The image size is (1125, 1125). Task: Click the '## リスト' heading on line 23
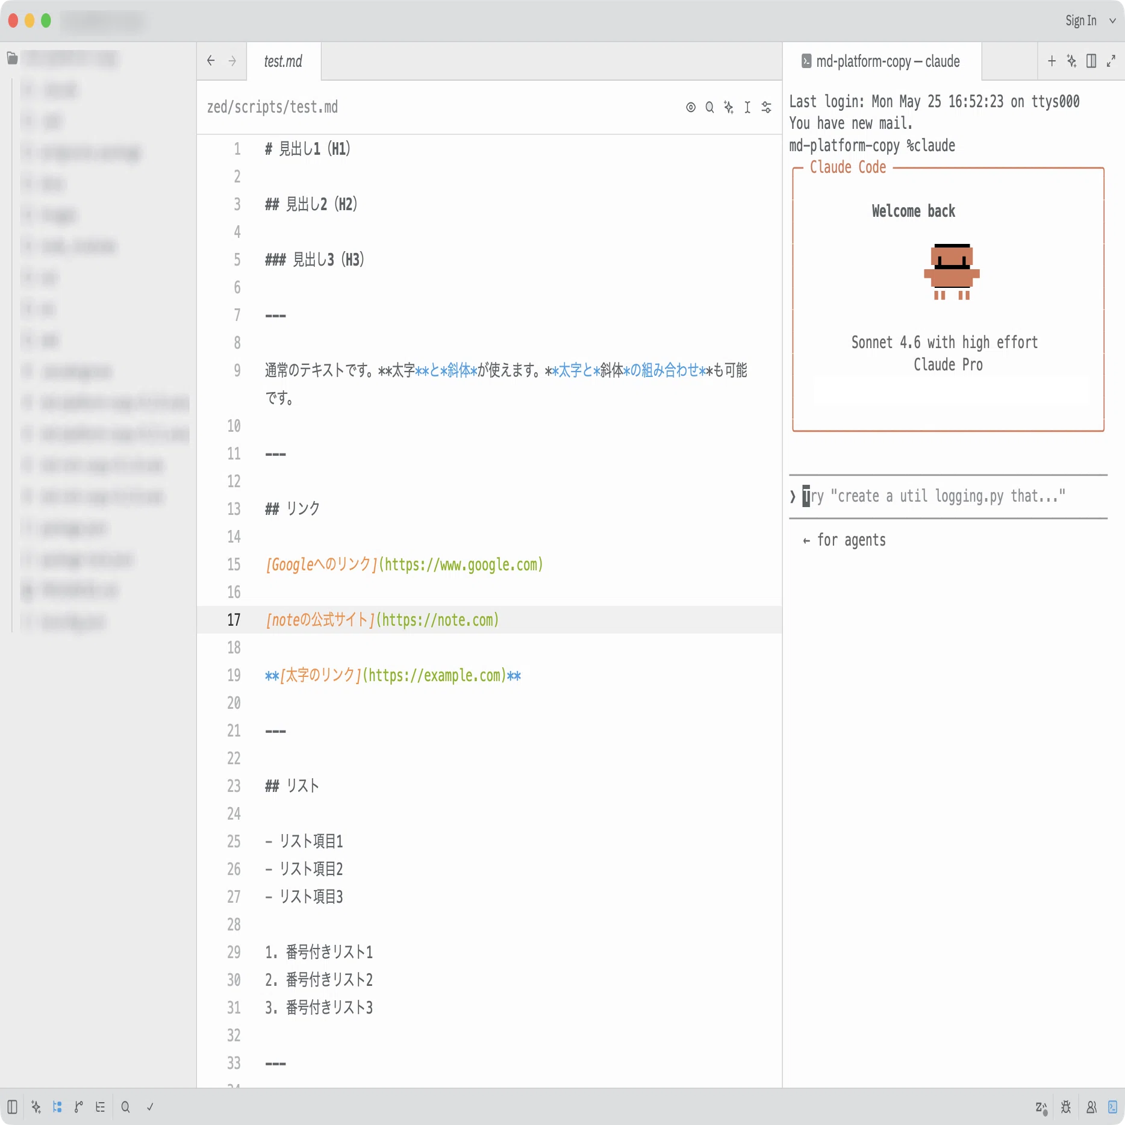coord(292,786)
